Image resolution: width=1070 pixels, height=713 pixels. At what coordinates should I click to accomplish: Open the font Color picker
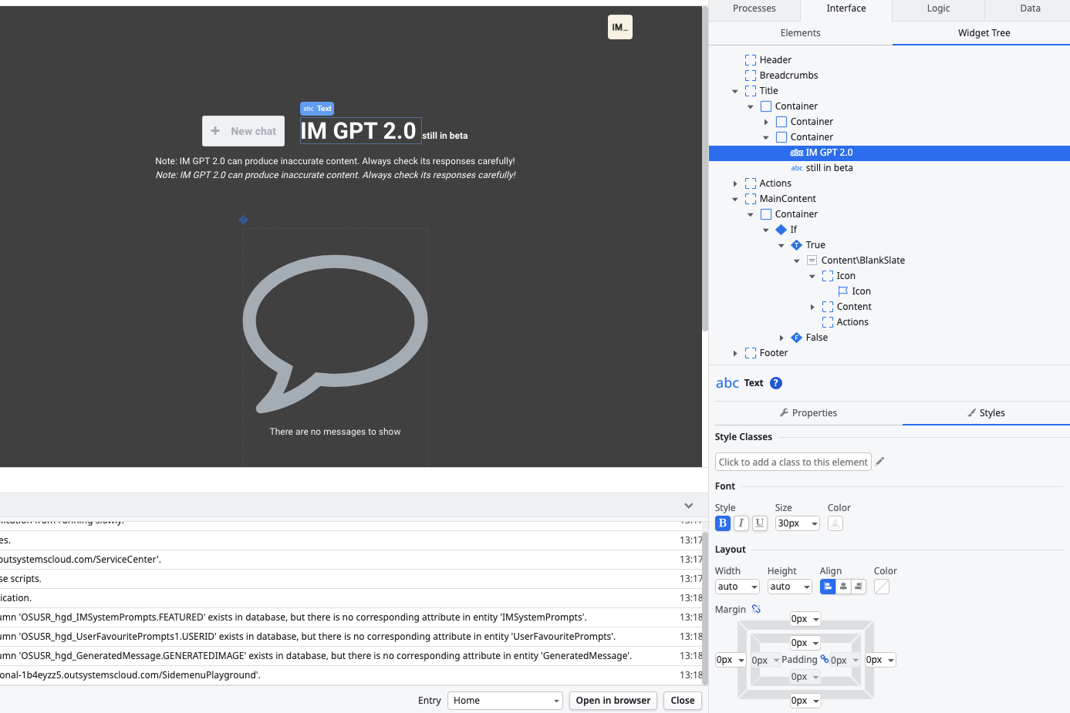835,523
